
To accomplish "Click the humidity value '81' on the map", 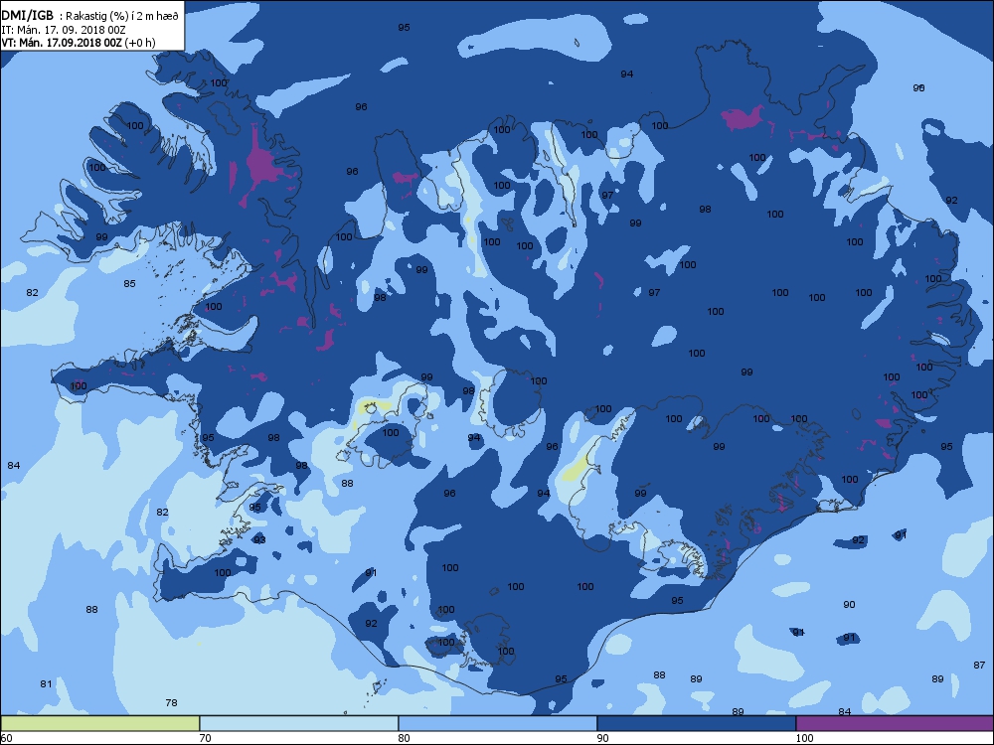I will [46, 683].
